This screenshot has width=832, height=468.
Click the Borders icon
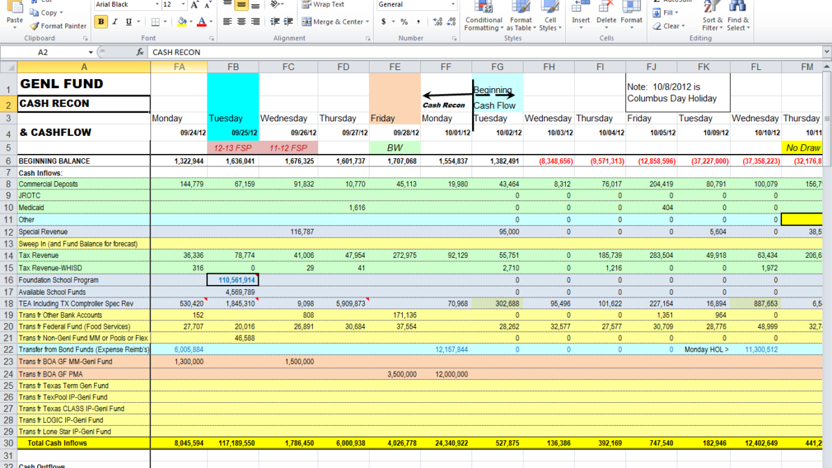[x=155, y=21]
